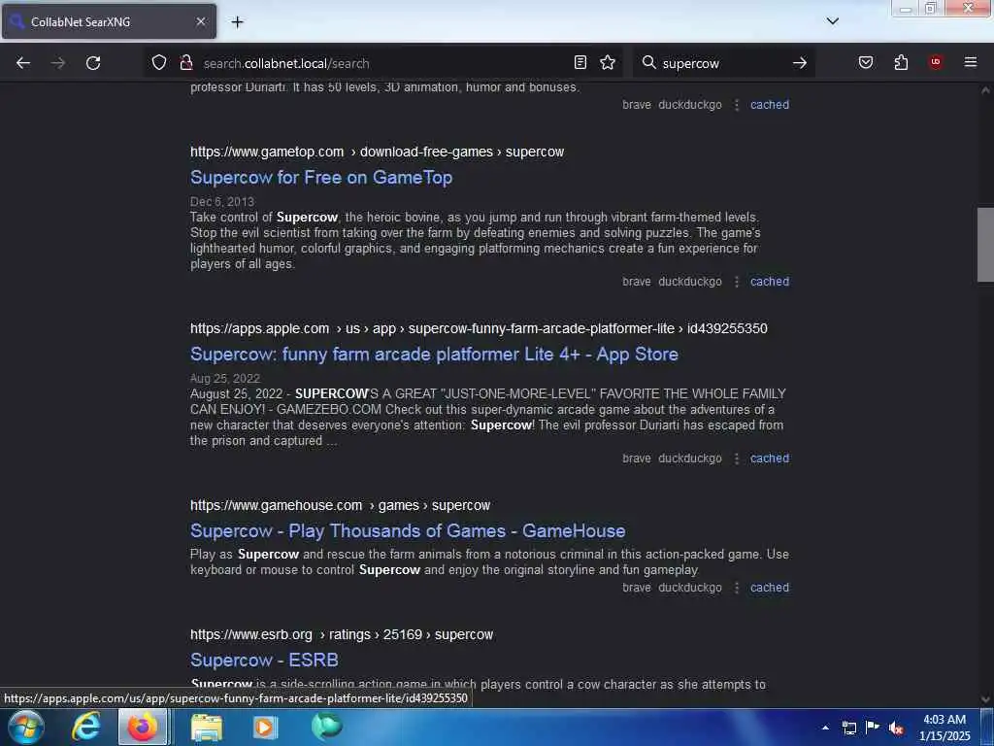Click the Dec 6, 2013 date text

pos(222,202)
